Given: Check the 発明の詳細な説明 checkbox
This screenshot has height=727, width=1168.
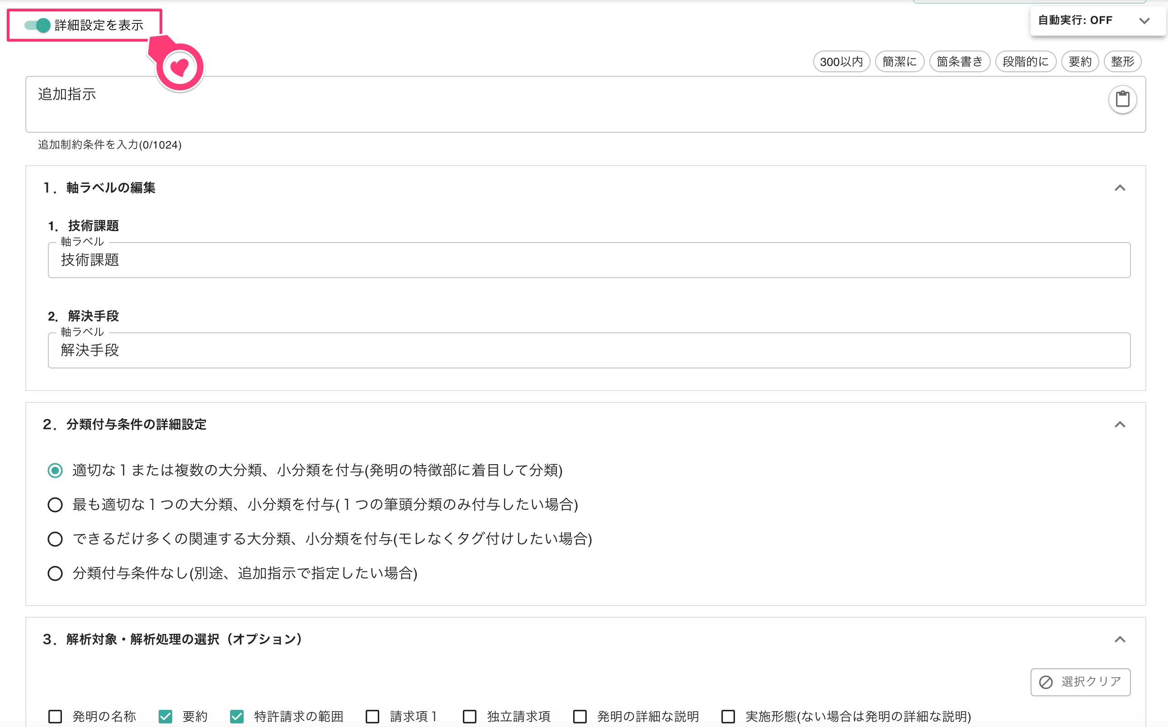Looking at the screenshot, I should tap(580, 717).
